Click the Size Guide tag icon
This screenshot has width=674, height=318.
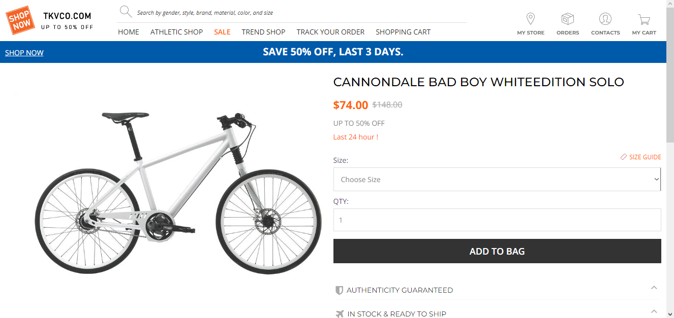click(x=624, y=157)
